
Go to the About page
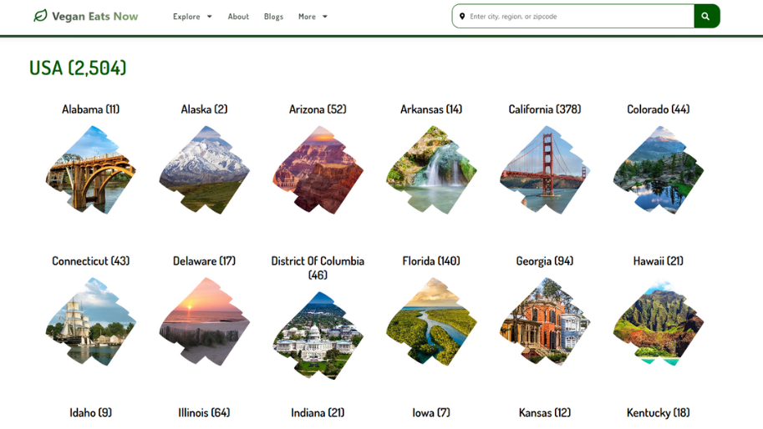[238, 17]
